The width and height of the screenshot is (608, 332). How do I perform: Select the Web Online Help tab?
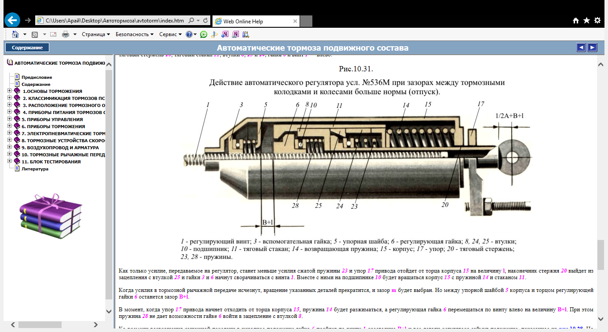click(x=256, y=21)
